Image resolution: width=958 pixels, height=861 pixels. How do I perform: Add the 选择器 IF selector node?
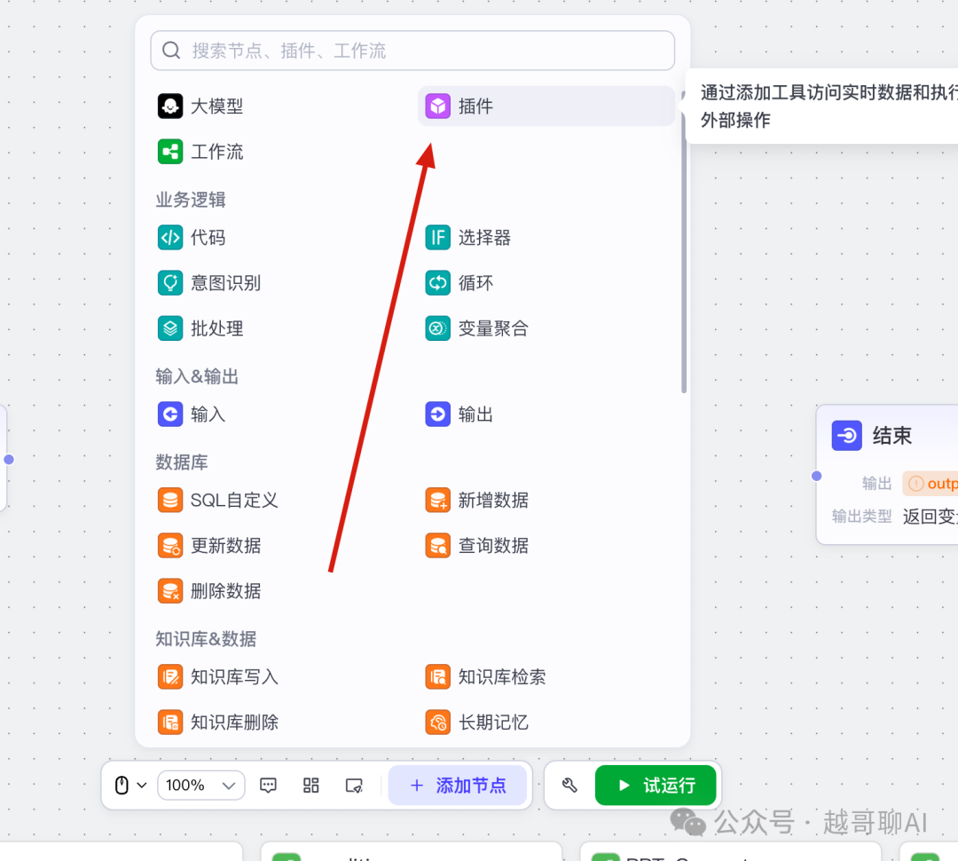pos(468,237)
